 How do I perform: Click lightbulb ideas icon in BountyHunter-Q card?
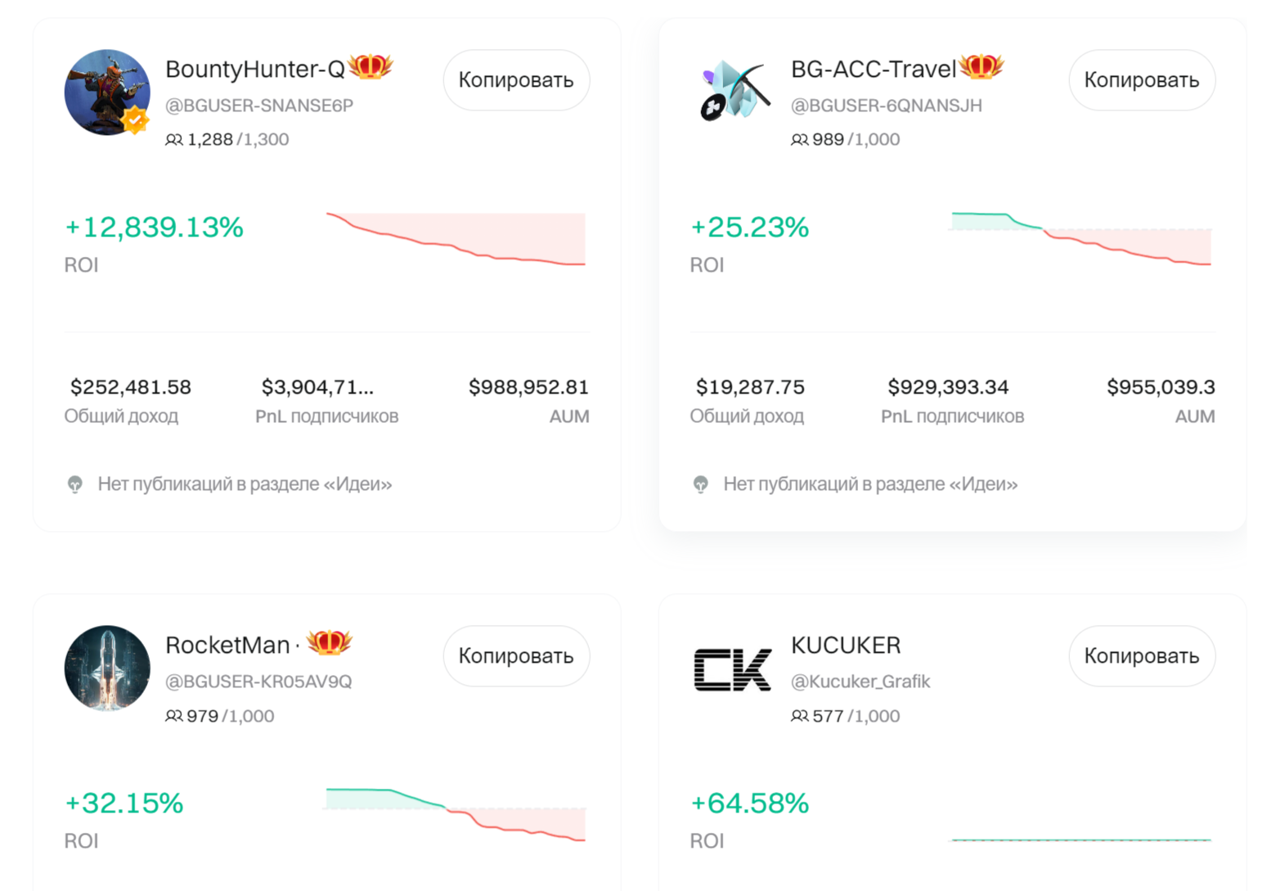coord(75,484)
